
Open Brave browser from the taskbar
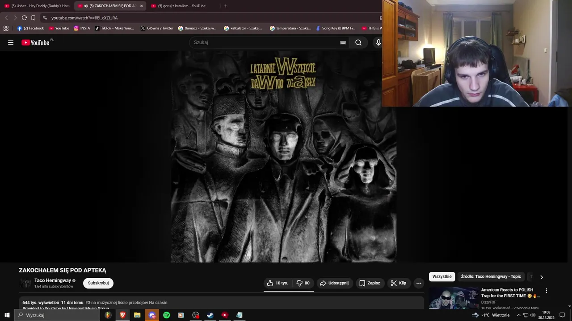coord(122,315)
